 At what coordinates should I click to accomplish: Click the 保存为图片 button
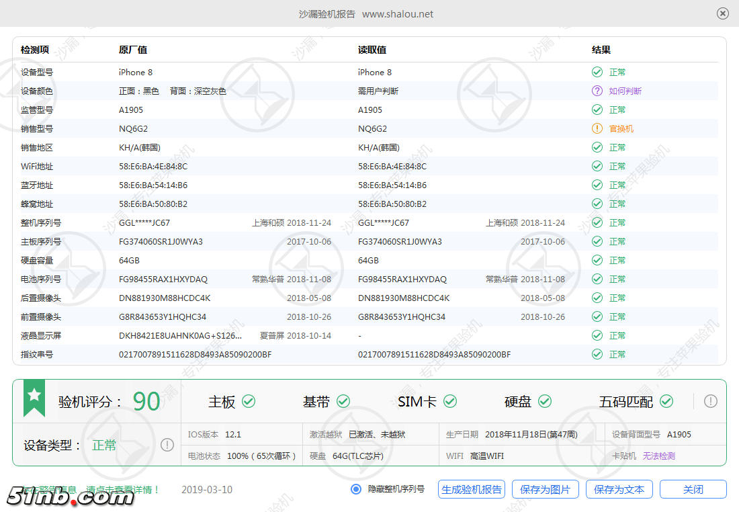[545, 489]
